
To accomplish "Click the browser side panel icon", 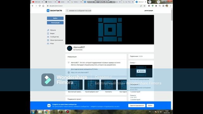I will tap(163, 6).
